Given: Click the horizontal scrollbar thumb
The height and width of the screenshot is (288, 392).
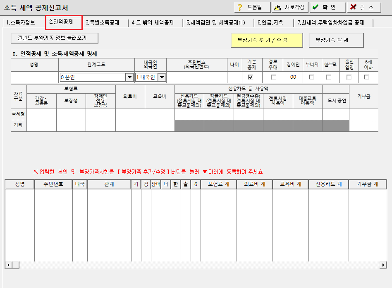Looking at the screenshot, I should tap(16, 265).
